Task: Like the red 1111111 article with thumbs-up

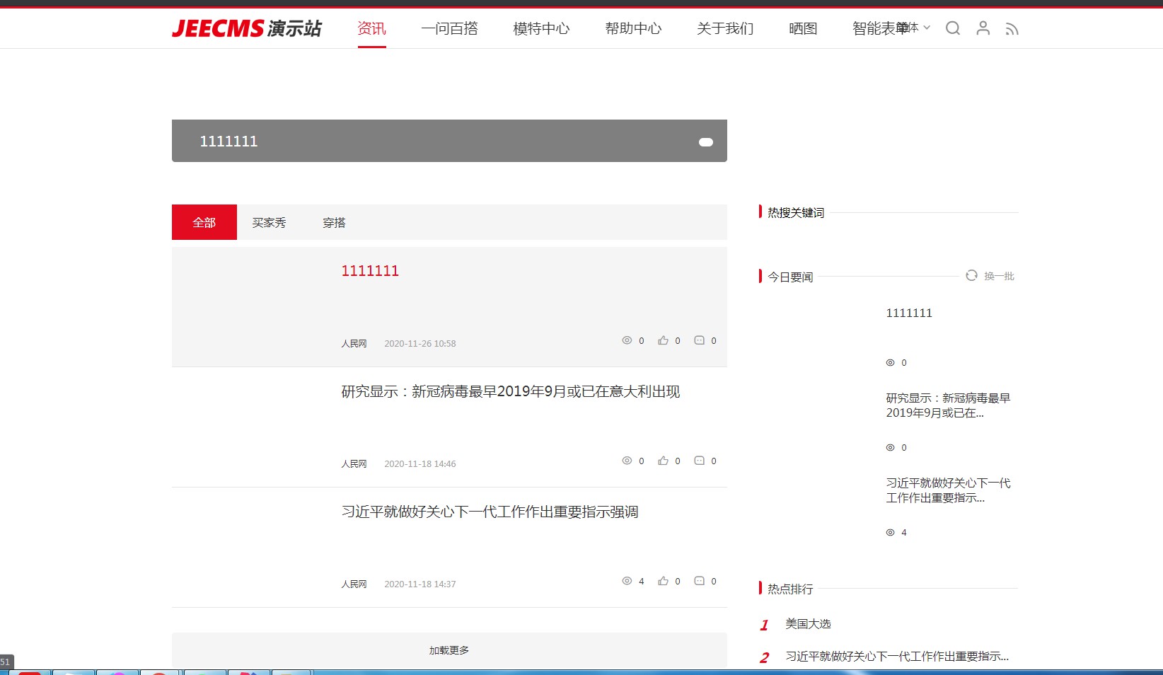Action: pyautogui.click(x=663, y=340)
